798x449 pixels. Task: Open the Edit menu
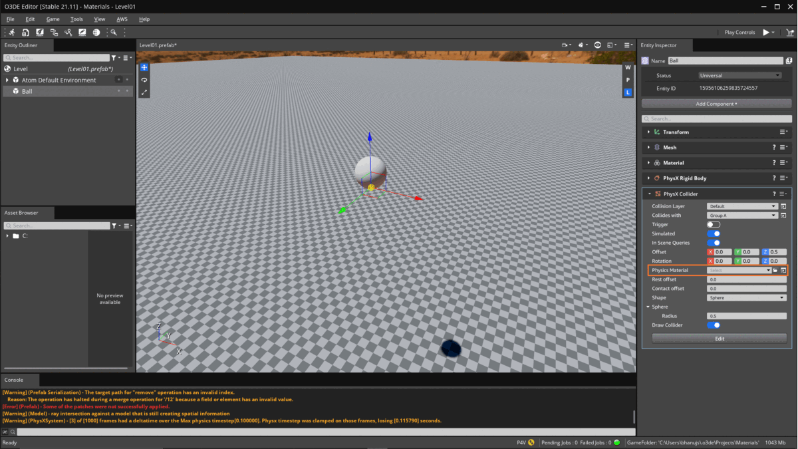click(x=30, y=19)
